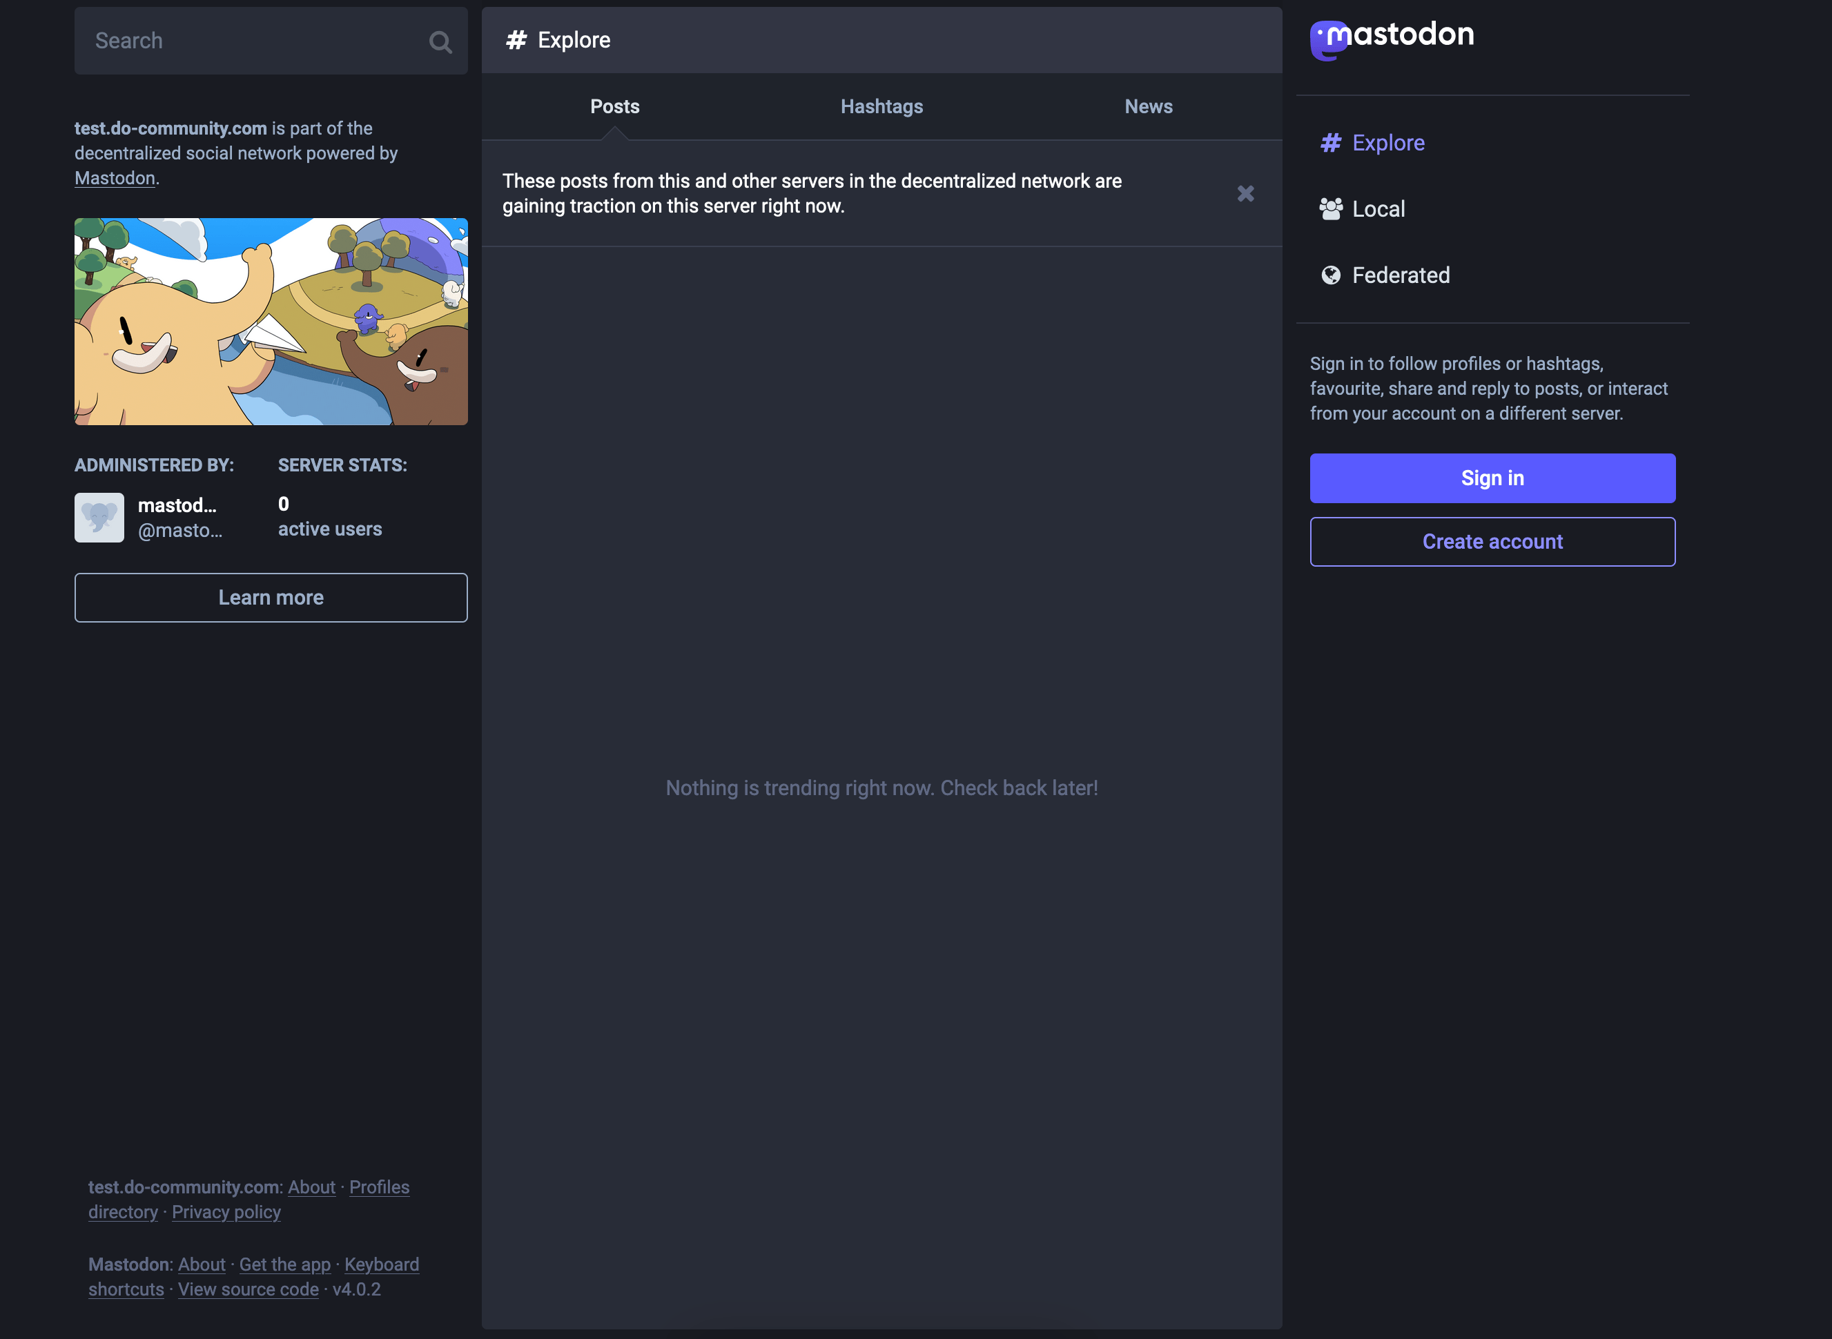Click the Sign in button

[x=1492, y=478]
